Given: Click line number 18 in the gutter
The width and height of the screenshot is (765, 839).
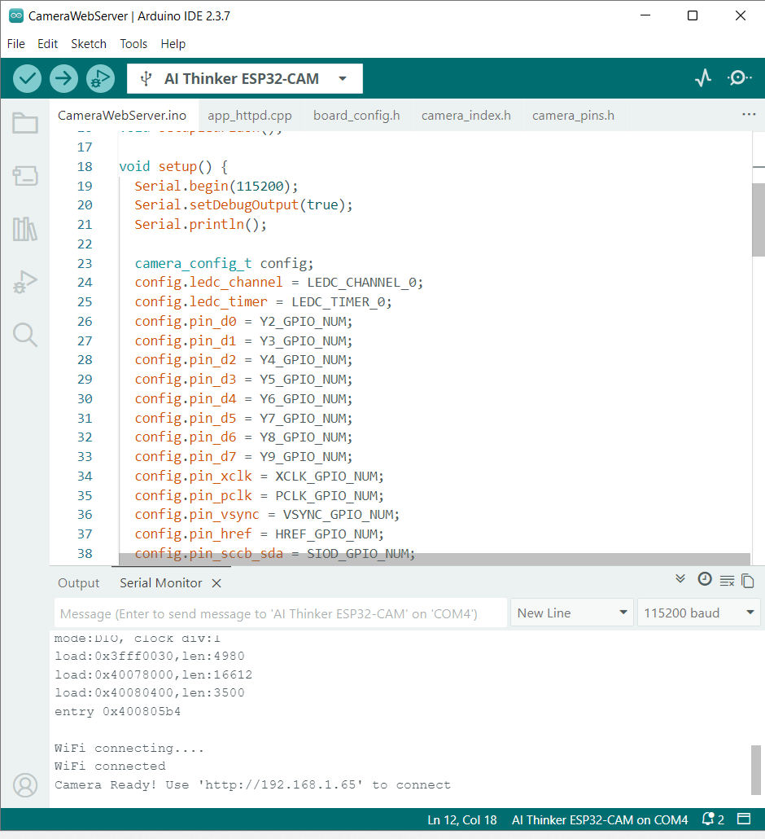Looking at the screenshot, I should 85,166.
